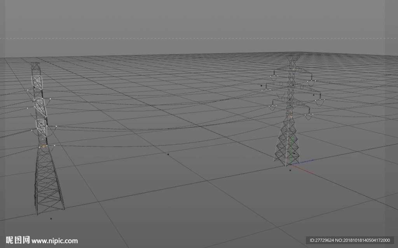Select the black point at the wire midspan on the ground
398x248 pixels.
[x=168, y=154]
